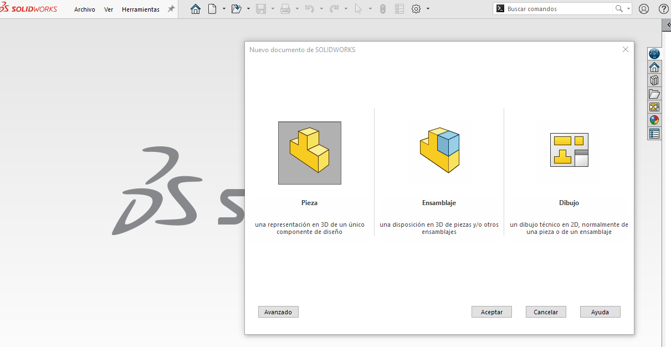Viewport: 671px width, 347px height.
Task: Open the File Explorer folder tab in task pane
Action: [x=654, y=94]
